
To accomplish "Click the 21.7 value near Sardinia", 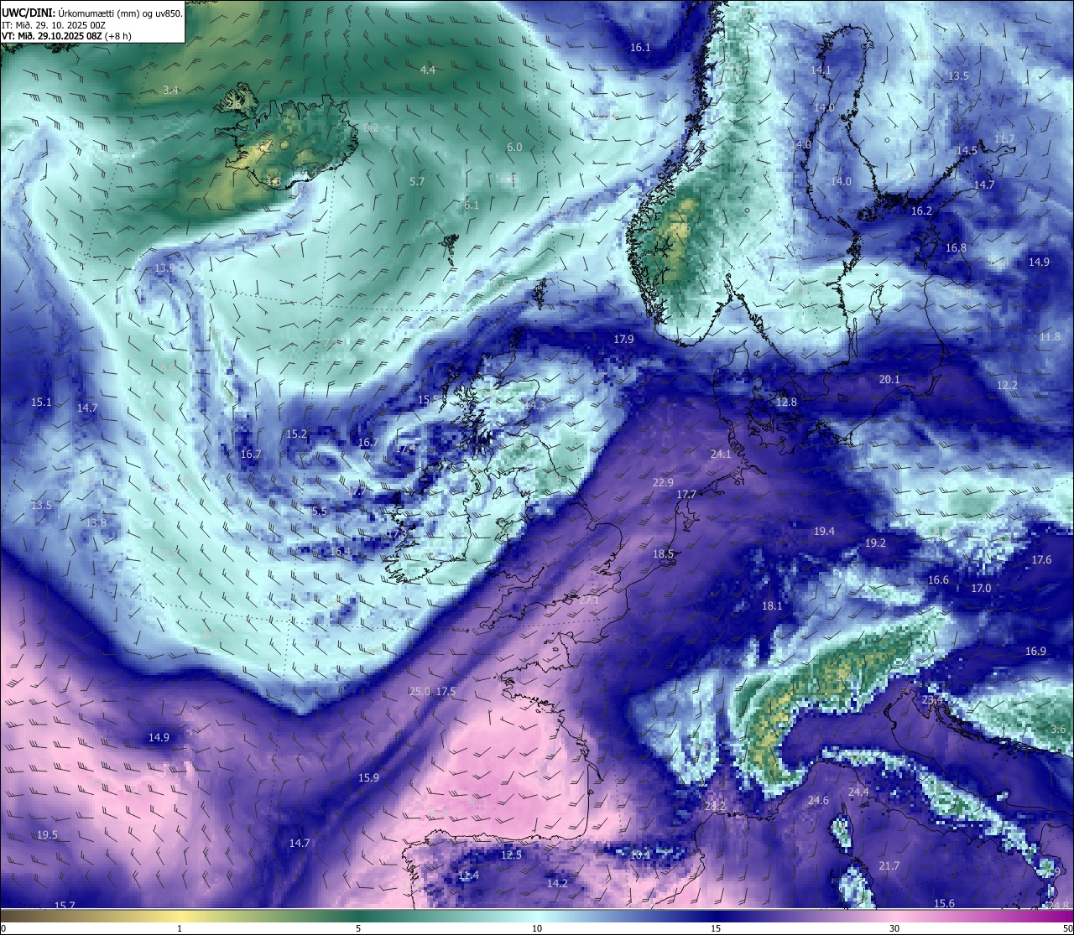I will click(889, 865).
